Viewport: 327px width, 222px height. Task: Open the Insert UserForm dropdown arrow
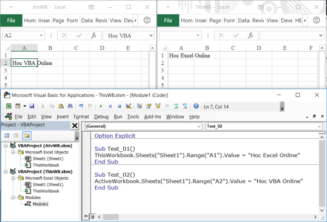(x=25, y=106)
